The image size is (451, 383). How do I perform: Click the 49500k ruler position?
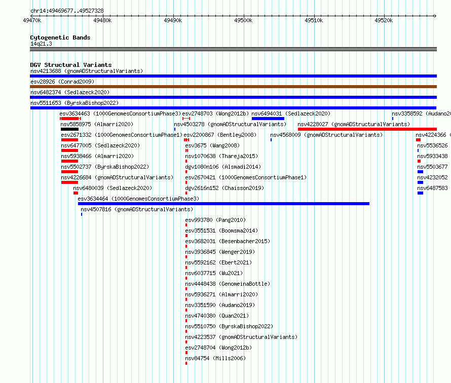pyautogui.click(x=243, y=20)
